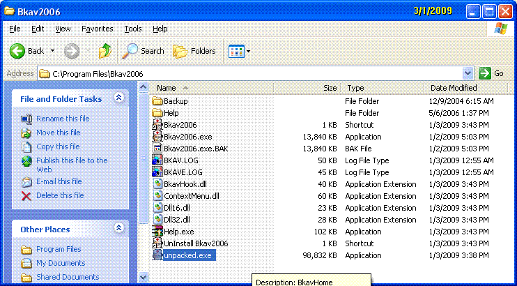
Task: Click E-mail this file link
Action: click(x=59, y=181)
